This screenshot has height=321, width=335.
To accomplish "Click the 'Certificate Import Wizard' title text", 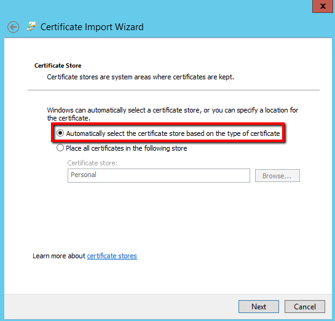I will [92, 27].
